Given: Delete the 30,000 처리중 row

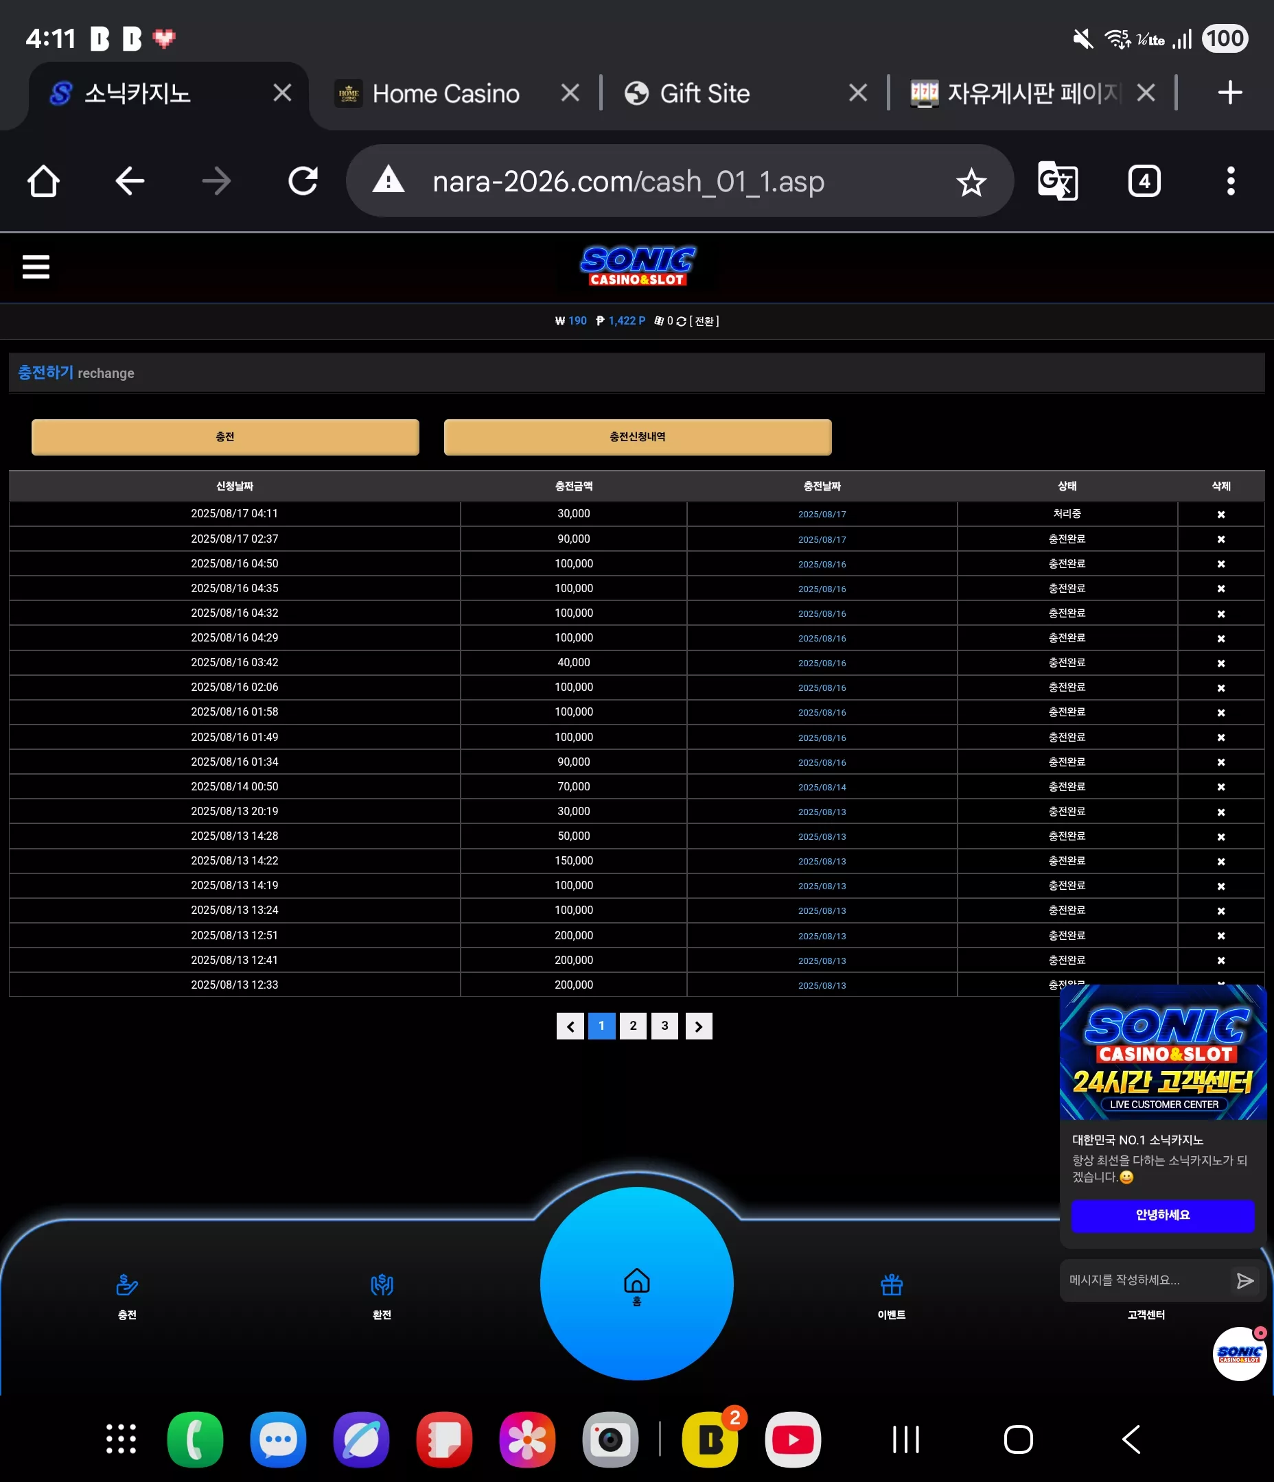Looking at the screenshot, I should tap(1220, 515).
